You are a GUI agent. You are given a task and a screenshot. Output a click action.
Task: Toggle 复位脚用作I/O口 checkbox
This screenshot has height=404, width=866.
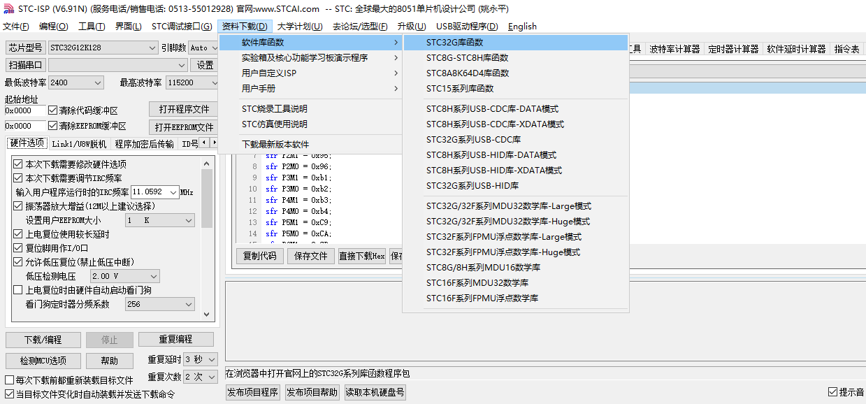point(18,248)
